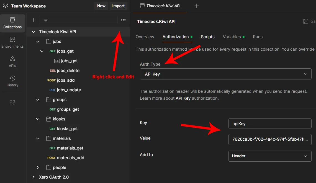Open the Add to dropdown showing Header

coord(270,156)
